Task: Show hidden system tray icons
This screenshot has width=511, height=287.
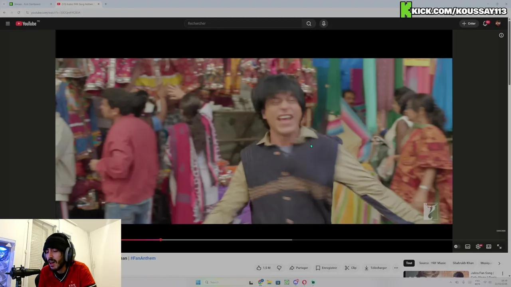Action: coord(451,282)
